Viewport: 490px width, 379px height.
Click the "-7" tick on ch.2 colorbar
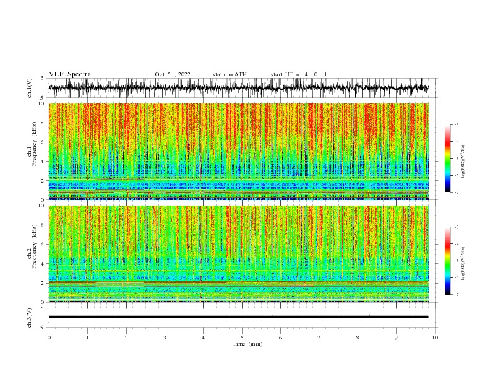click(457, 295)
